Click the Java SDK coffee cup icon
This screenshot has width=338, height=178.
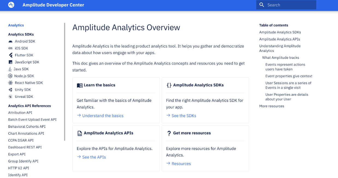(10, 69)
